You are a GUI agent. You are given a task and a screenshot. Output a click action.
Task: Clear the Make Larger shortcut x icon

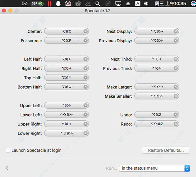176,87
